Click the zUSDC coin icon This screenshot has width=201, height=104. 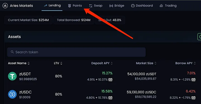pyautogui.click(x=12, y=94)
